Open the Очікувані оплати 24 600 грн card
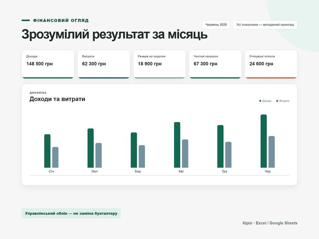The image size is (319, 239). tap(271, 64)
